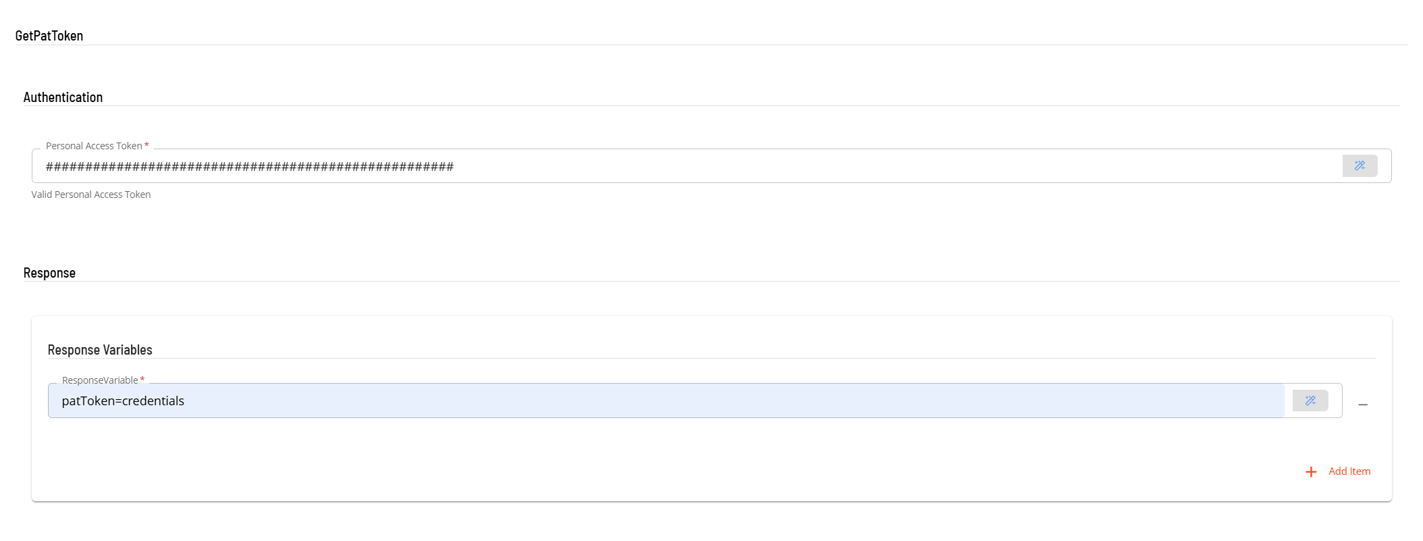Screen dimensions: 1423x541
Task: Click the red asterisk after Personal Access Token
Action: point(147,145)
